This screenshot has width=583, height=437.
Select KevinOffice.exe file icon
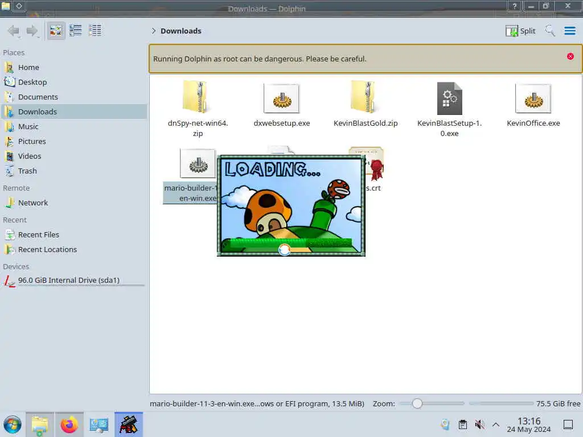click(533, 98)
